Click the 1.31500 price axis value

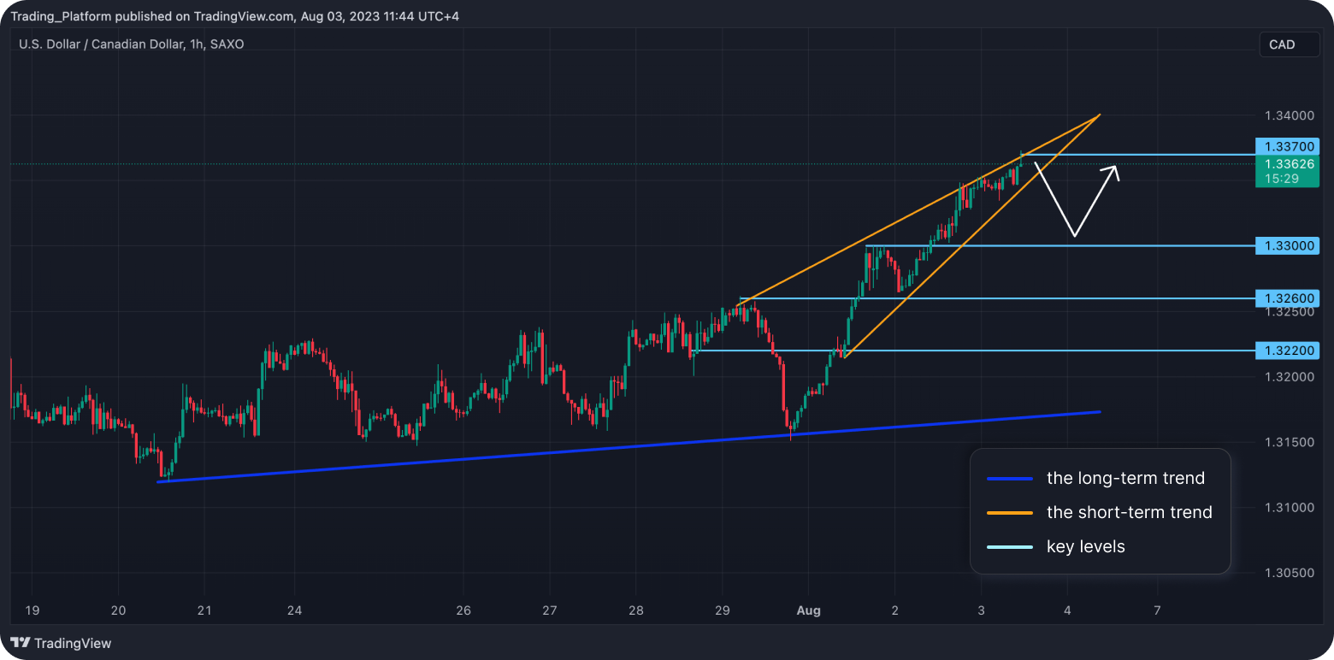pyautogui.click(x=1290, y=442)
